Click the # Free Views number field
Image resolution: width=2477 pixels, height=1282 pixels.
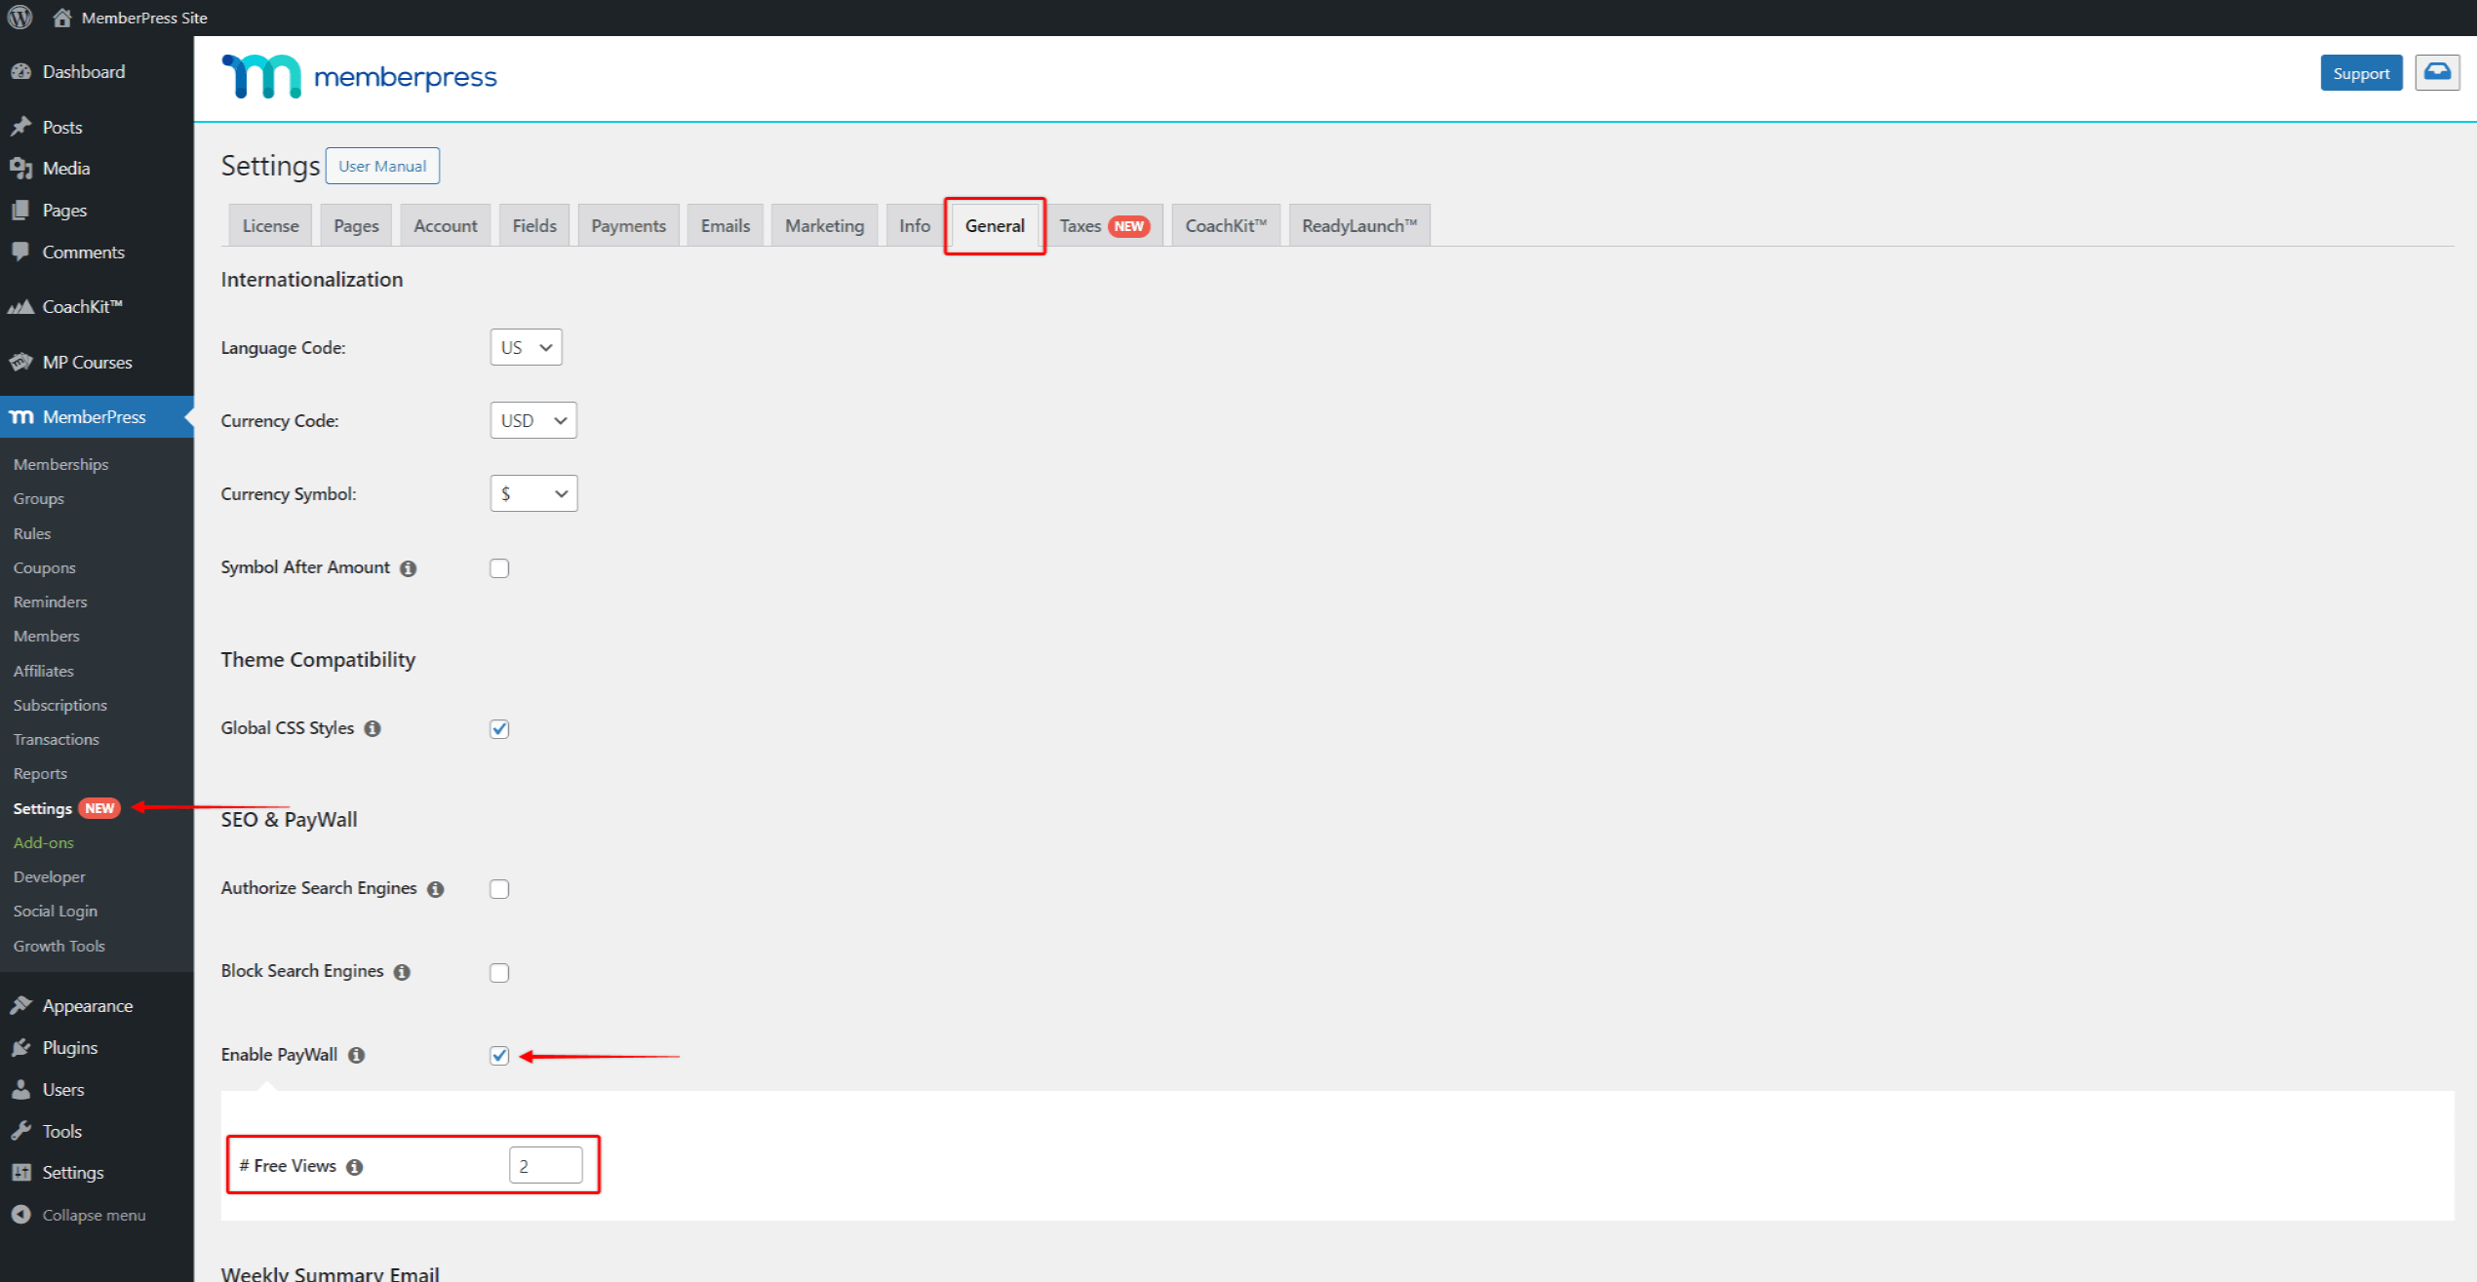coord(546,1166)
